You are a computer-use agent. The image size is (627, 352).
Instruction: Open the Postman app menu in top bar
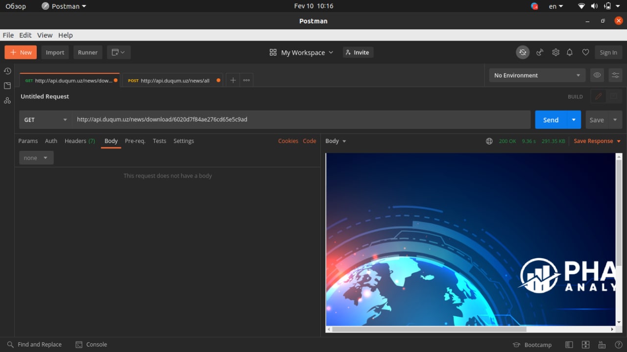tap(64, 6)
